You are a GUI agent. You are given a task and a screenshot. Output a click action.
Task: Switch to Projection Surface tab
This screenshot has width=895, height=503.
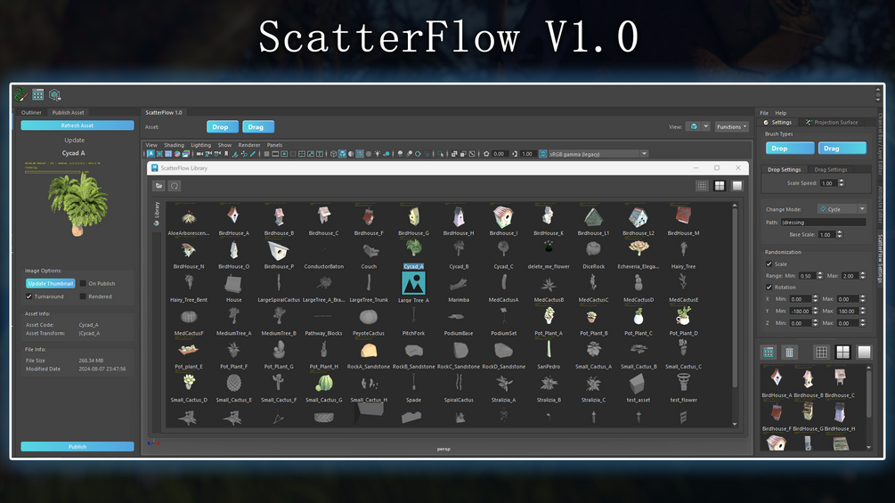point(832,122)
